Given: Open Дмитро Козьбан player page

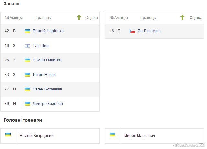Looking at the screenshot, I should point(48,104).
